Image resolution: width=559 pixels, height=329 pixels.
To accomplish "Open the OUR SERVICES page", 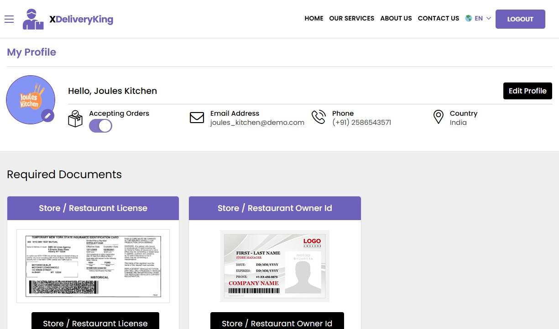I will tap(351, 19).
